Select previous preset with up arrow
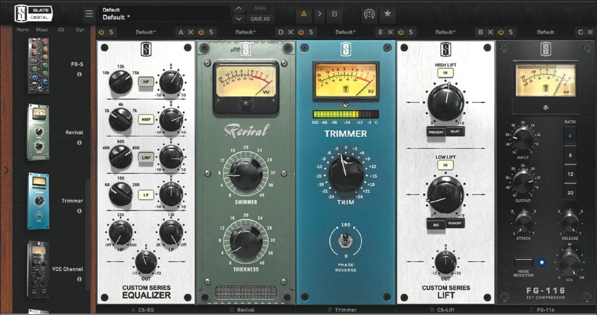Image resolution: width=597 pixels, height=315 pixels. (x=238, y=8)
